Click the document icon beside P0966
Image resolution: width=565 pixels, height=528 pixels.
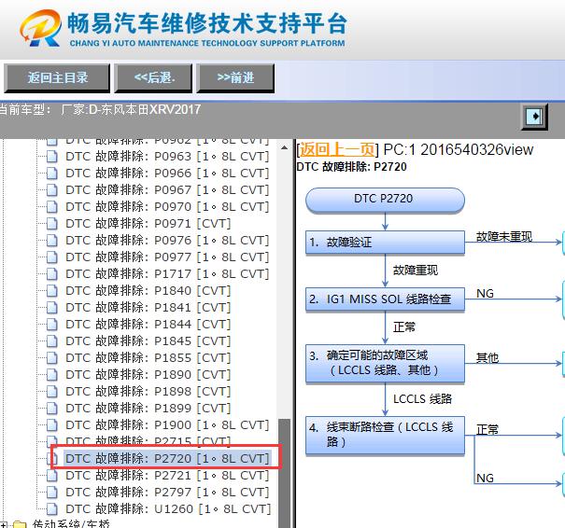pyautogui.click(x=52, y=174)
